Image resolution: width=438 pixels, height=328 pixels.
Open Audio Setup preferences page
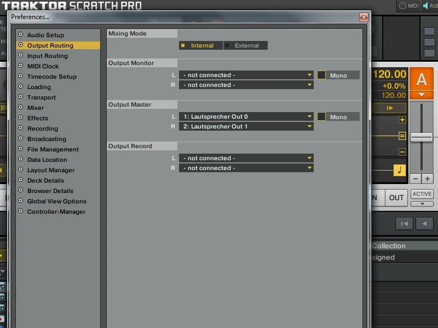point(45,35)
